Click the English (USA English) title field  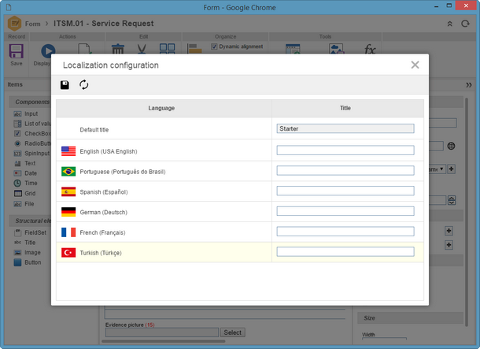click(x=345, y=150)
